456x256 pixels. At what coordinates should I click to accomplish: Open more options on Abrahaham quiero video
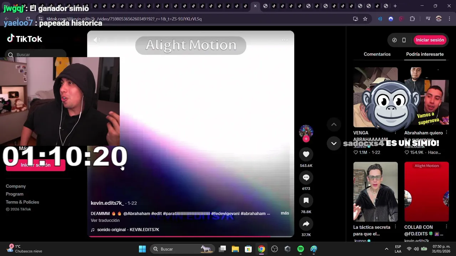446,133
